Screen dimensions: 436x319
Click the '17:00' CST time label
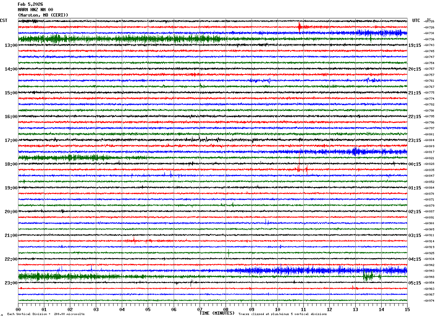11,140
